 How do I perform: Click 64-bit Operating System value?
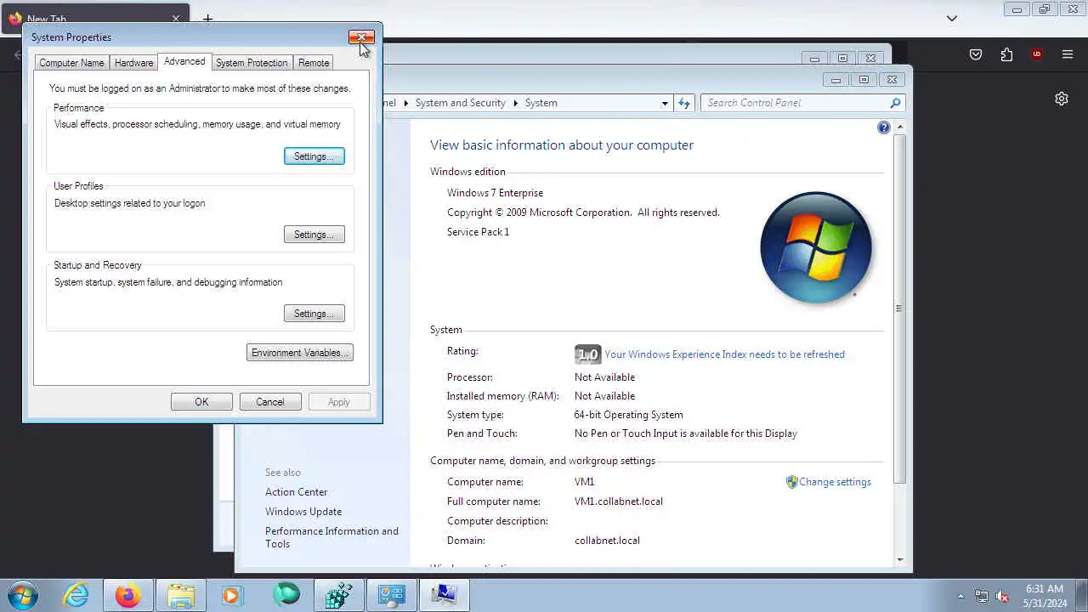click(628, 415)
